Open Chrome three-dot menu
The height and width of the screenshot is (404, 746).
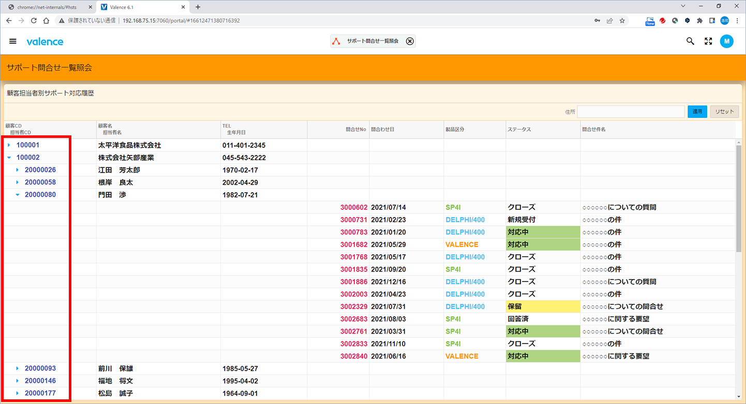tap(737, 21)
